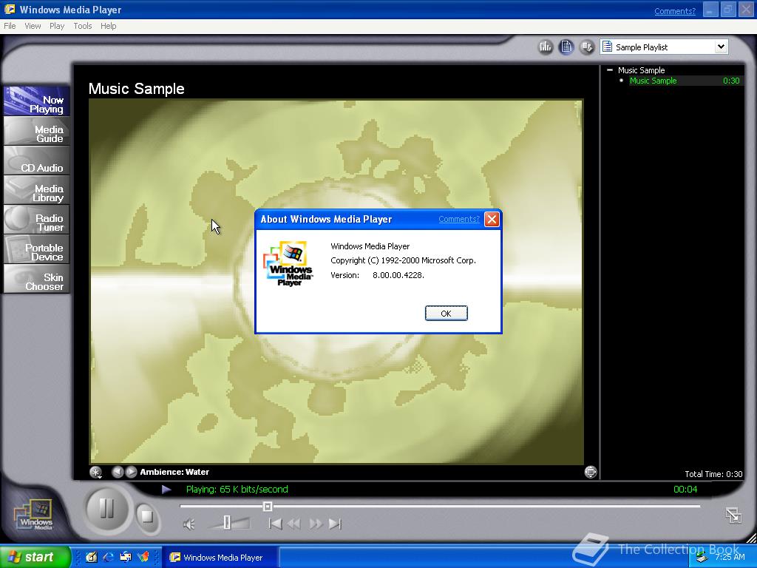Viewport: 757px width, 568px height.
Task: Click the Windows Media Player logo in dialog
Action: [288, 263]
